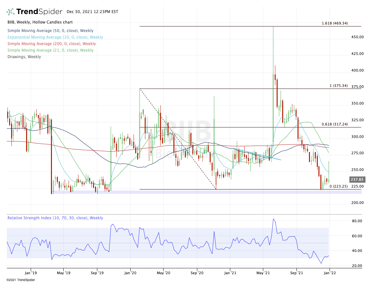Open the Relative Strength Index indicator label
Image resolution: width=372 pixels, height=283 pixels.
click(x=55, y=218)
